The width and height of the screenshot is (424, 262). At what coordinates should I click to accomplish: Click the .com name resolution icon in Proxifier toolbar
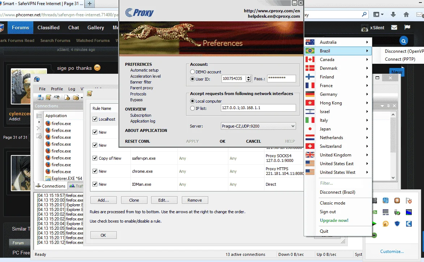(56, 97)
